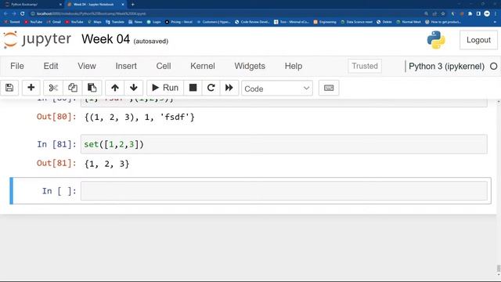501x282 pixels.
Task: Open the File menu
Action: coord(17,66)
